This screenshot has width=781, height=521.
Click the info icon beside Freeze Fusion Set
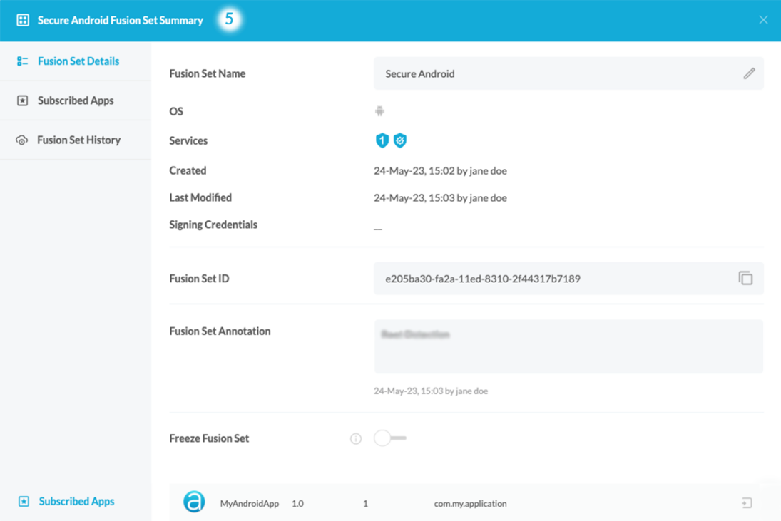pyautogui.click(x=356, y=439)
